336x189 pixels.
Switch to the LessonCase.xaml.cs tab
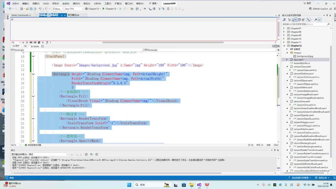tap(21, 15)
